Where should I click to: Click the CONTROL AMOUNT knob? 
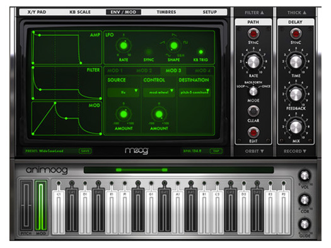[159, 114]
